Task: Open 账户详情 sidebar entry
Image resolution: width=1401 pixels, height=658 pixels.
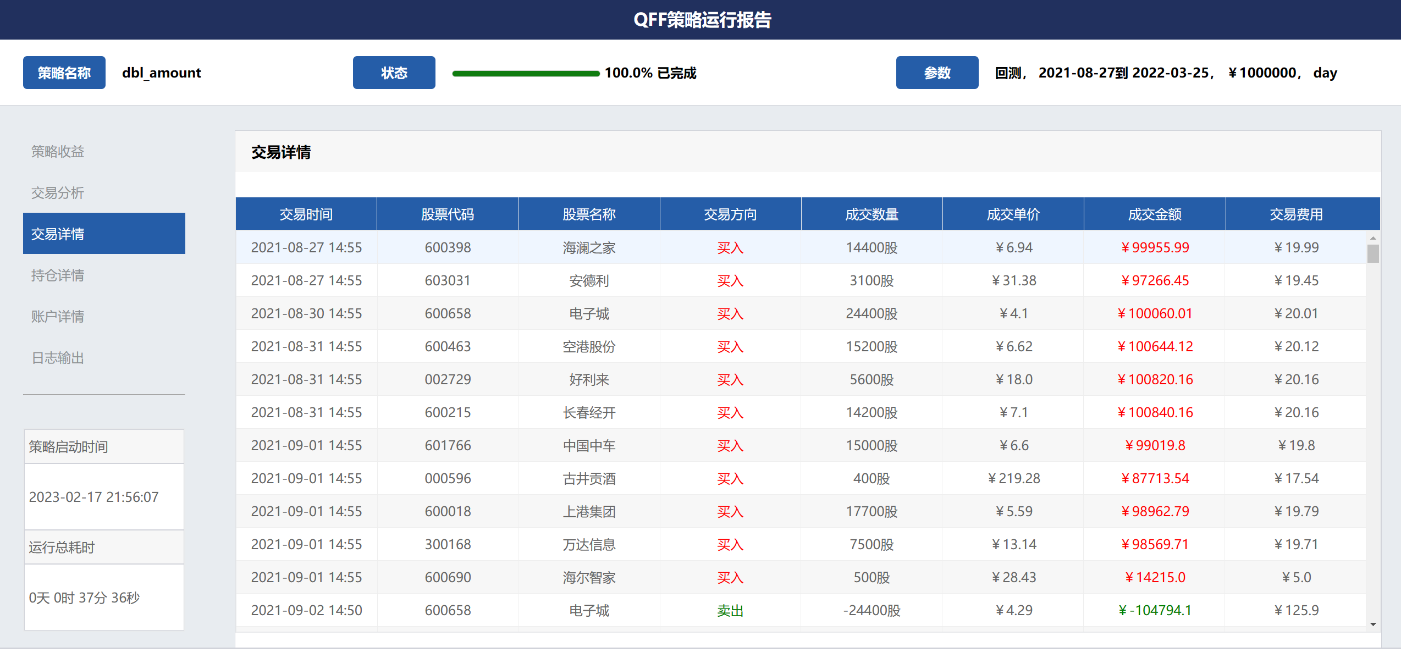Action: point(58,316)
